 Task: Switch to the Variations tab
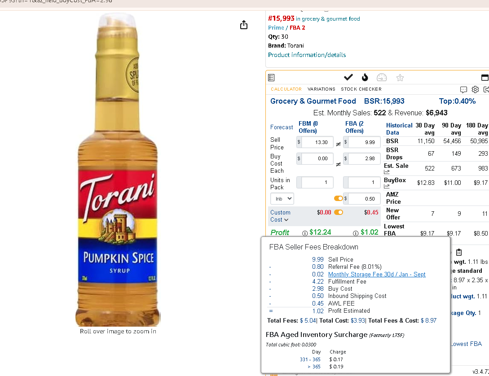coord(321,89)
